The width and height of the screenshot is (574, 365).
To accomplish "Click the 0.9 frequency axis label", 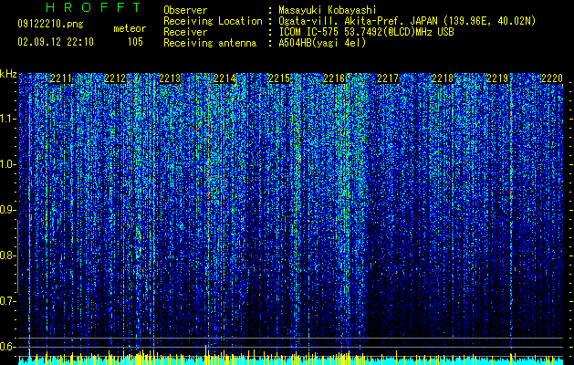I will coord(8,210).
